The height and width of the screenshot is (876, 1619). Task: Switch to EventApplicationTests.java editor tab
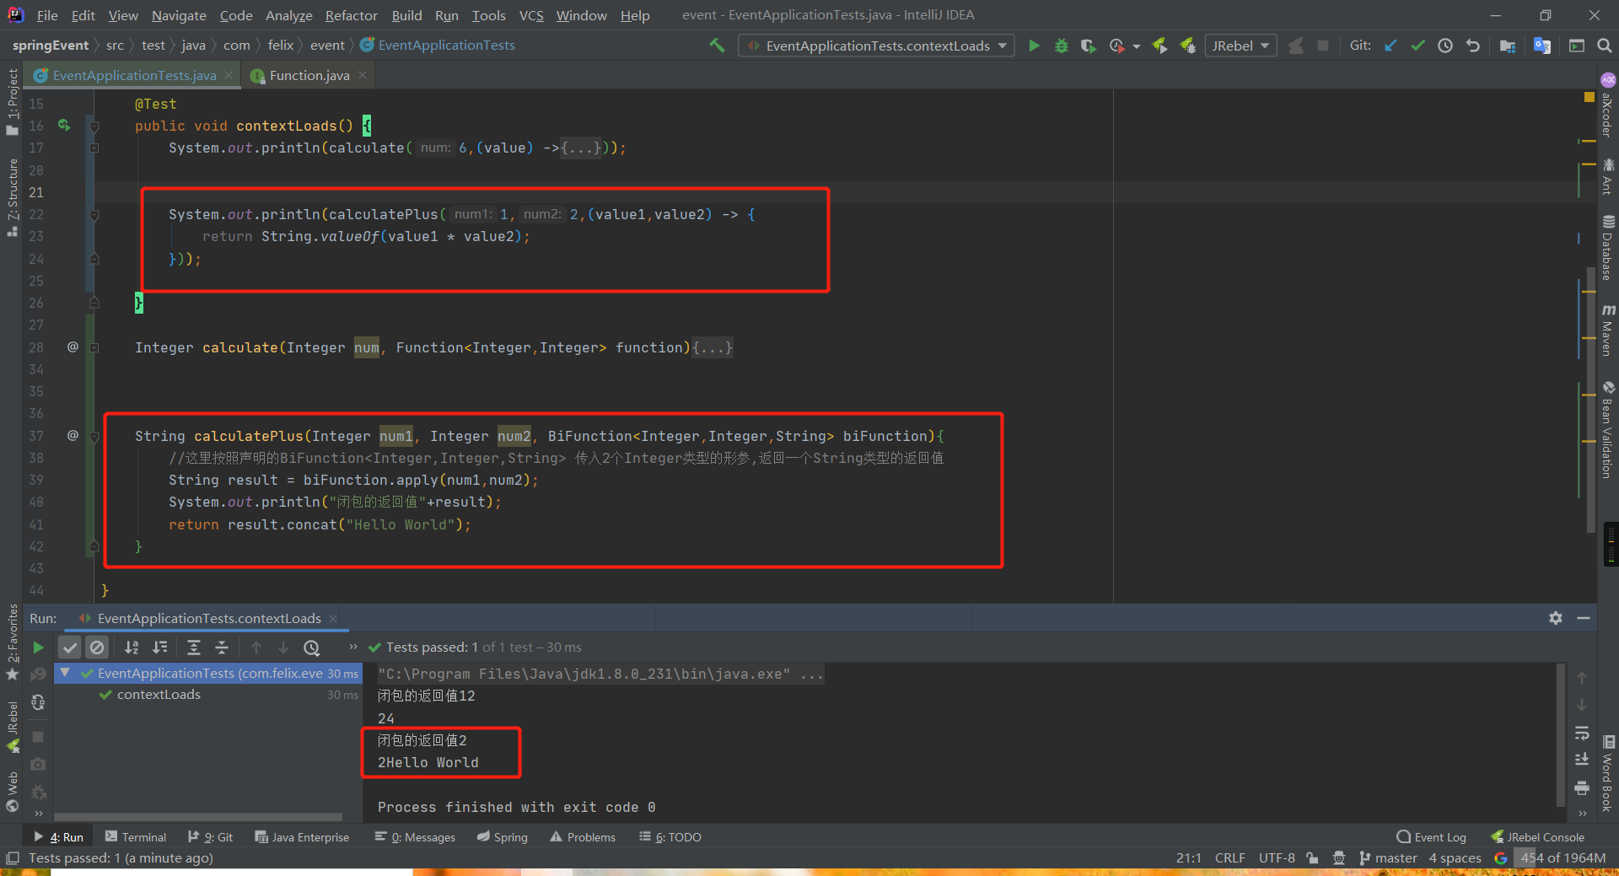coord(133,75)
